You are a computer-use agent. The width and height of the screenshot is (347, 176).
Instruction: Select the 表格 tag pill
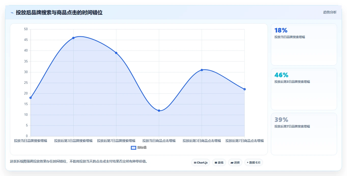point(219,163)
